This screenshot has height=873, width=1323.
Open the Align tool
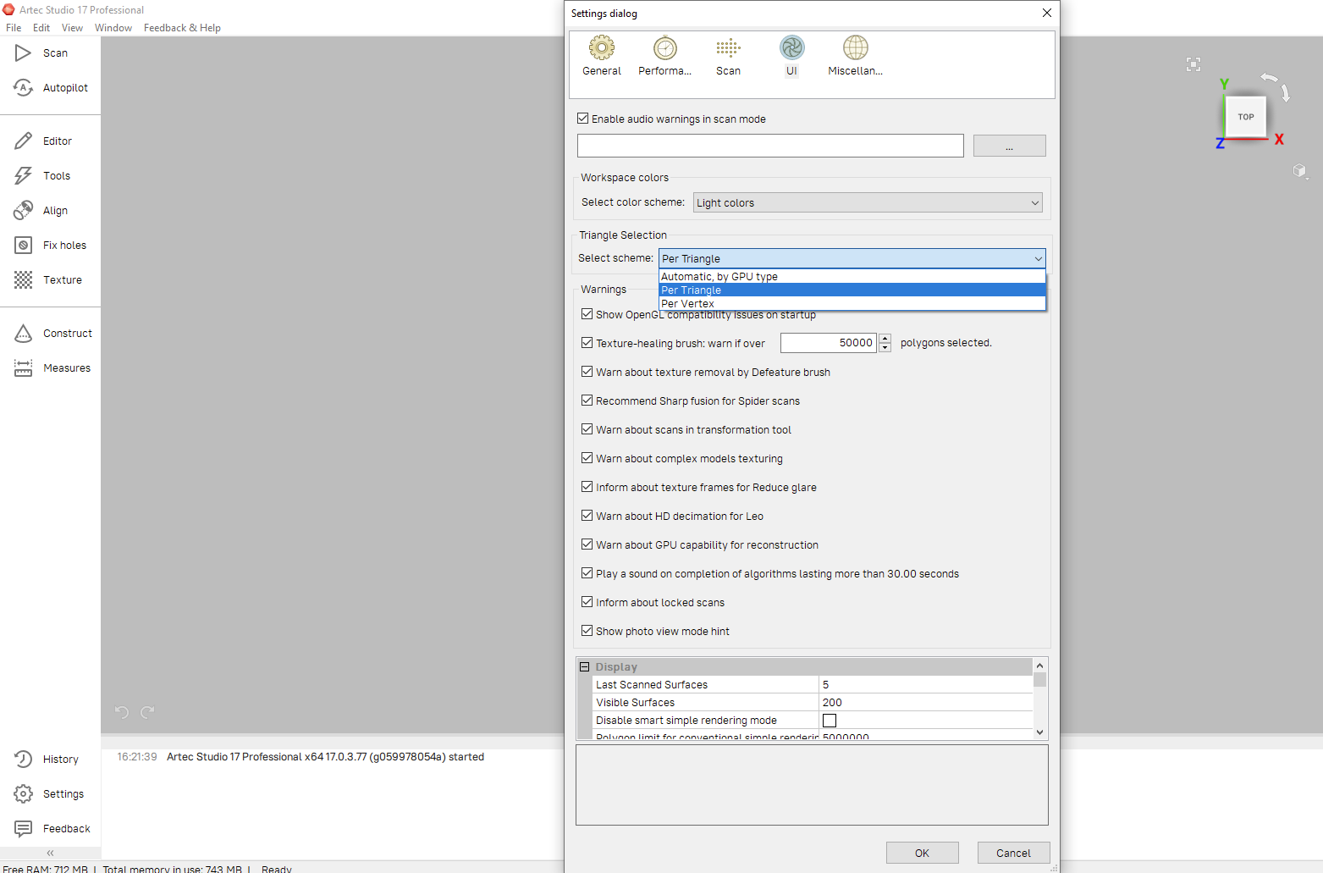click(41, 211)
